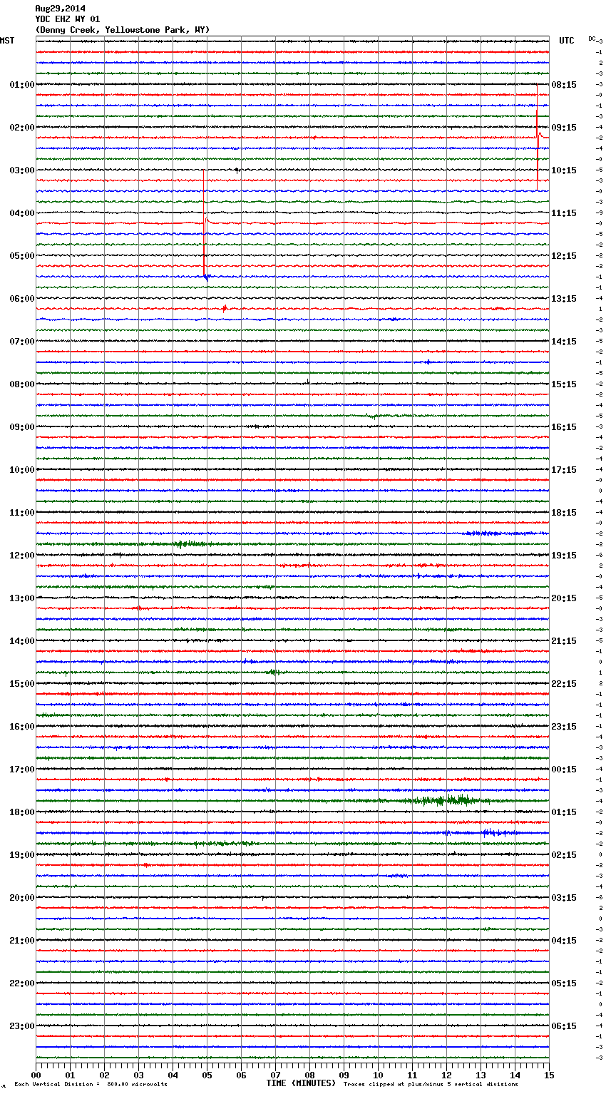Select the 03:00 MST time label
606x1094 pixels.
pos(21,170)
